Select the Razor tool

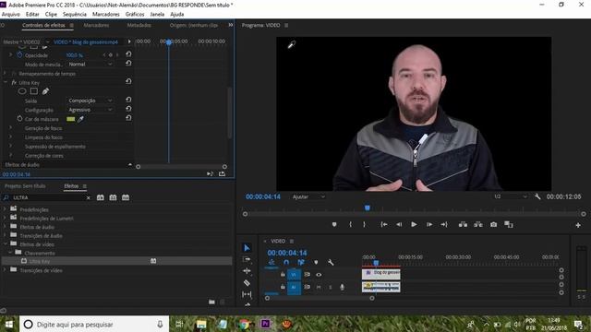point(247,283)
